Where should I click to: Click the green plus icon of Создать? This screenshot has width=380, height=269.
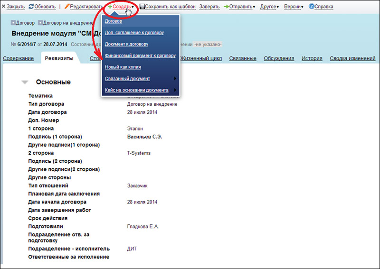click(x=110, y=7)
